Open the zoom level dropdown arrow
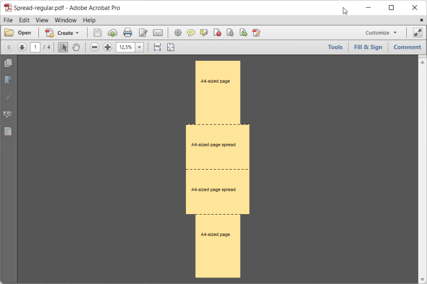Screen dimensions: 427x284 click(139, 47)
